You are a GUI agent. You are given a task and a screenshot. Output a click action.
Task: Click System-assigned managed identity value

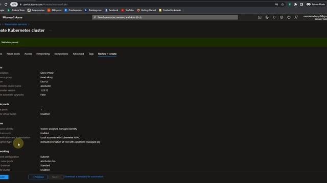pyautogui.click(x=59, y=129)
